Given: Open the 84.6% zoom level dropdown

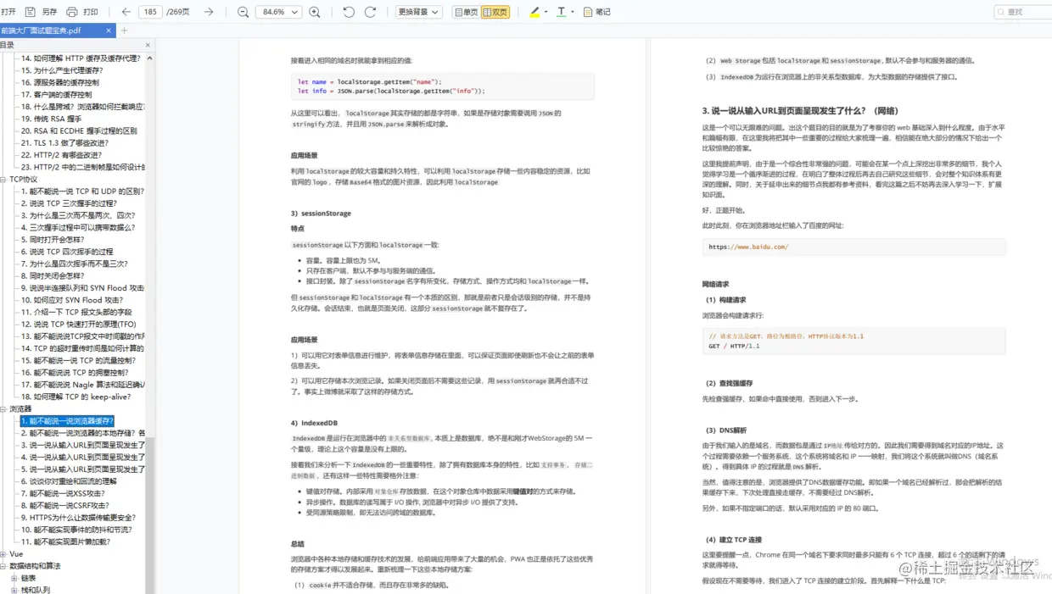Looking at the screenshot, I should point(279,12).
